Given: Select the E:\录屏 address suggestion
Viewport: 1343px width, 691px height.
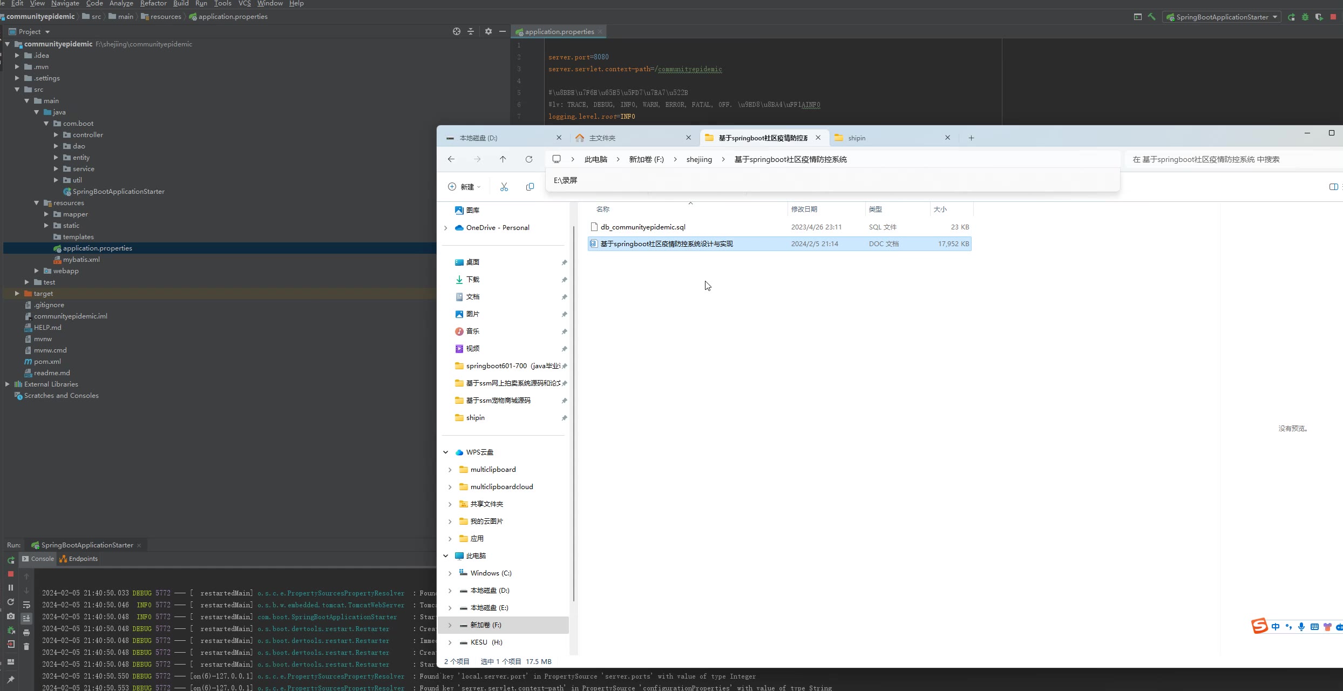Looking at the screenshot, I should (832, 180).
